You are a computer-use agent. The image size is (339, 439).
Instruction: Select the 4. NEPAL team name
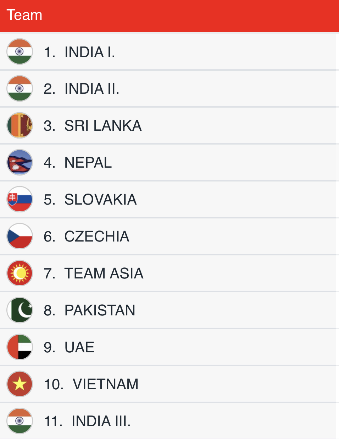click(78, 163)
